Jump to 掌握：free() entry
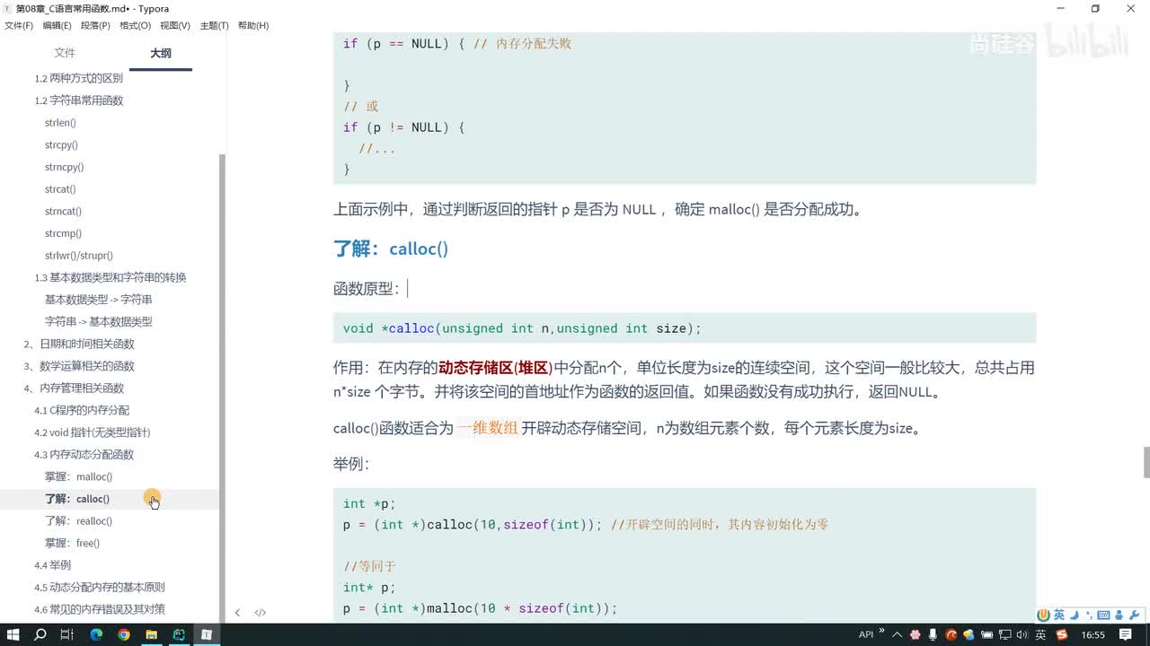The image size is (1150, 646). click(72, 543)
